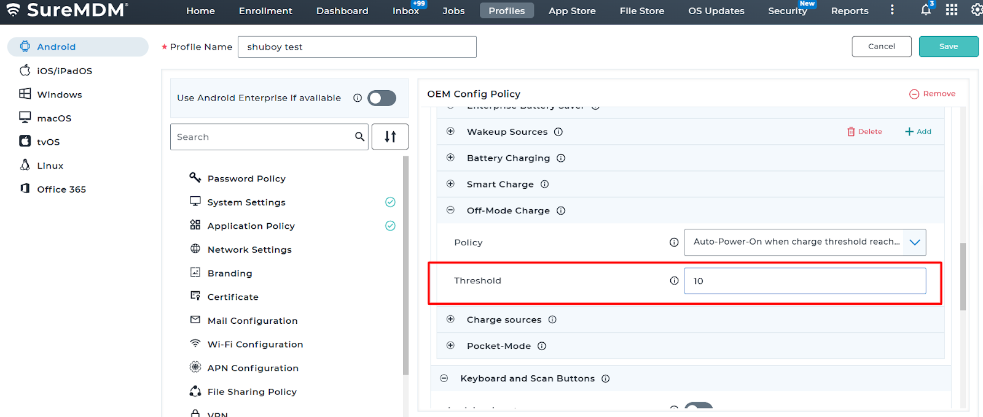This screenshot has height=417, width=983.
Task: Open the three-dot more options menu
Action: [892, 10]
